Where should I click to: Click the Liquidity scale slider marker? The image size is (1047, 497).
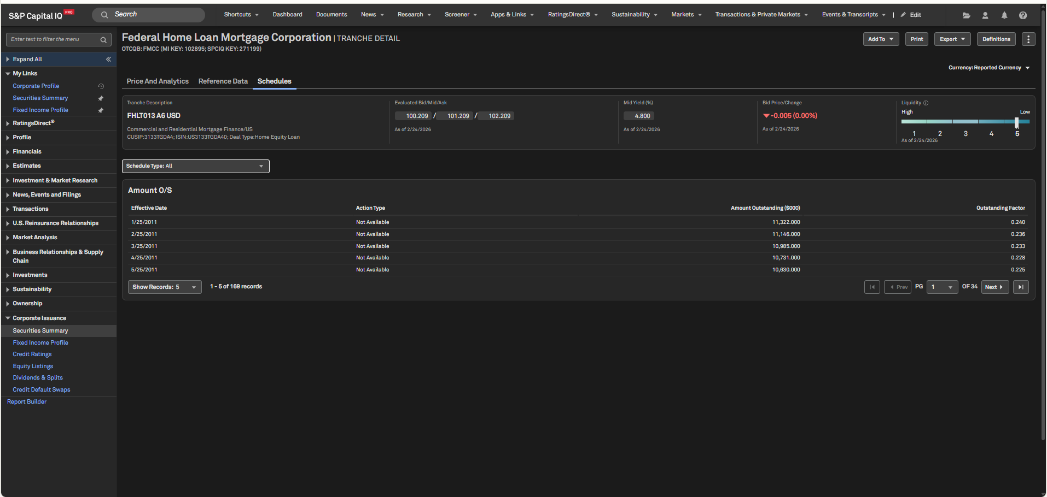[x=1016, y=122]
